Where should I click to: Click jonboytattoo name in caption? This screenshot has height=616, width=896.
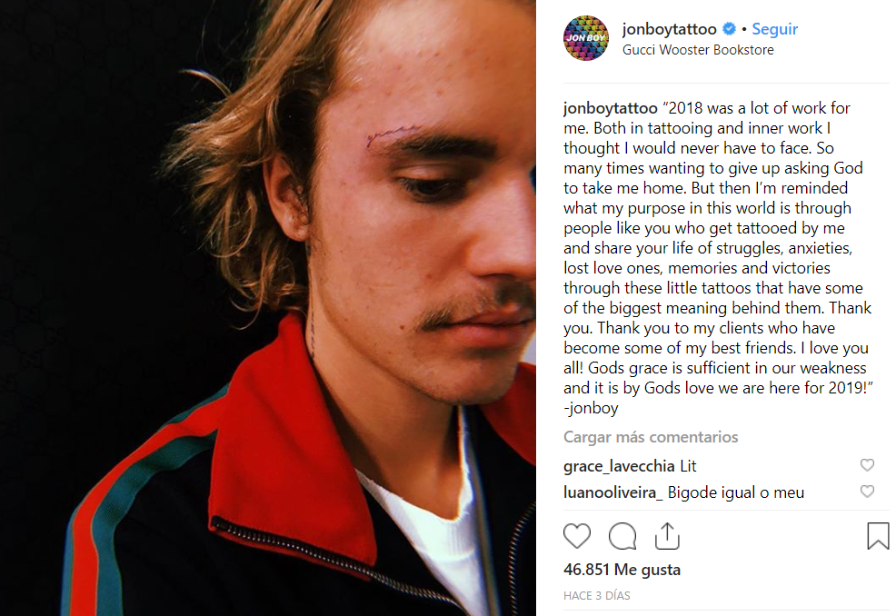611,108
